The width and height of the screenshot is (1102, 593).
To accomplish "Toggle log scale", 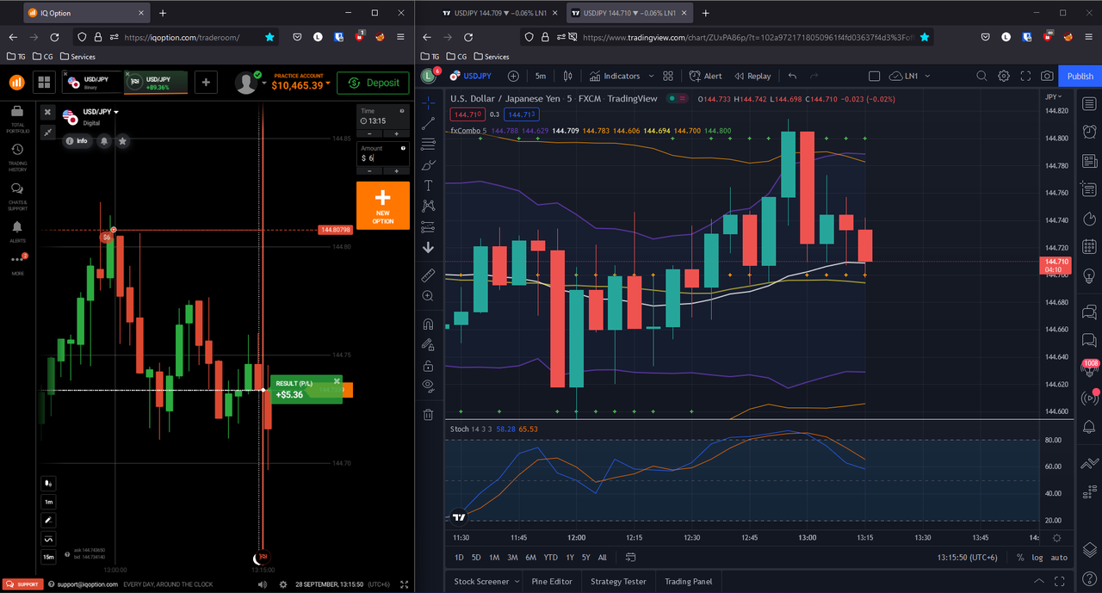I will pos(1037,557).
